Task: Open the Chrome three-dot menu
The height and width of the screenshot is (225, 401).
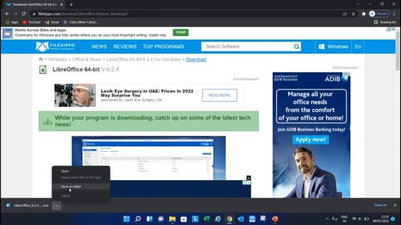Action: coord(394,14)
